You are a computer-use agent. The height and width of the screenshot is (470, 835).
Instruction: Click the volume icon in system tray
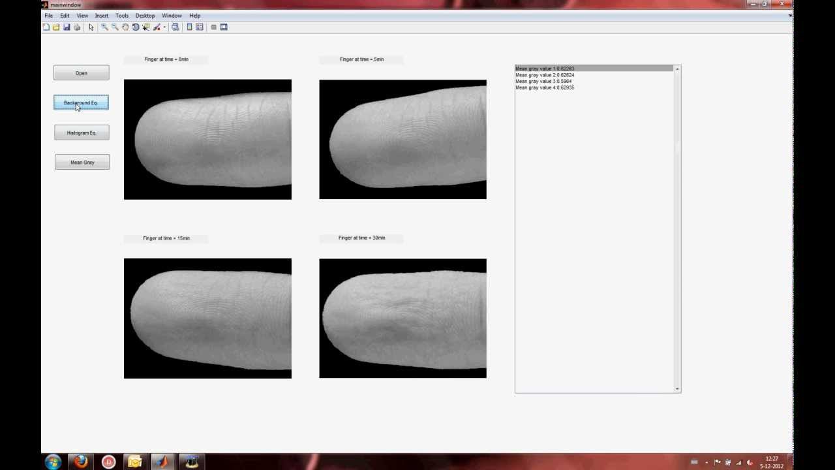click(x=750, y=463)
